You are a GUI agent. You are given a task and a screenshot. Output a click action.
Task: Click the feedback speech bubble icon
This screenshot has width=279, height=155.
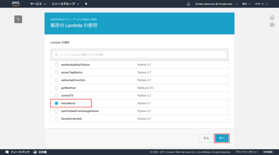(7, 152)
